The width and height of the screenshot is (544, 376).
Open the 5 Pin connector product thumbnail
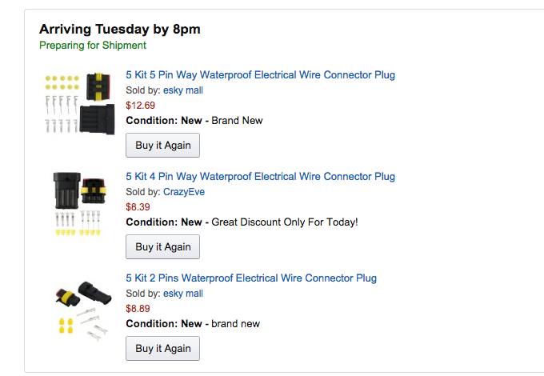(78, 104)
